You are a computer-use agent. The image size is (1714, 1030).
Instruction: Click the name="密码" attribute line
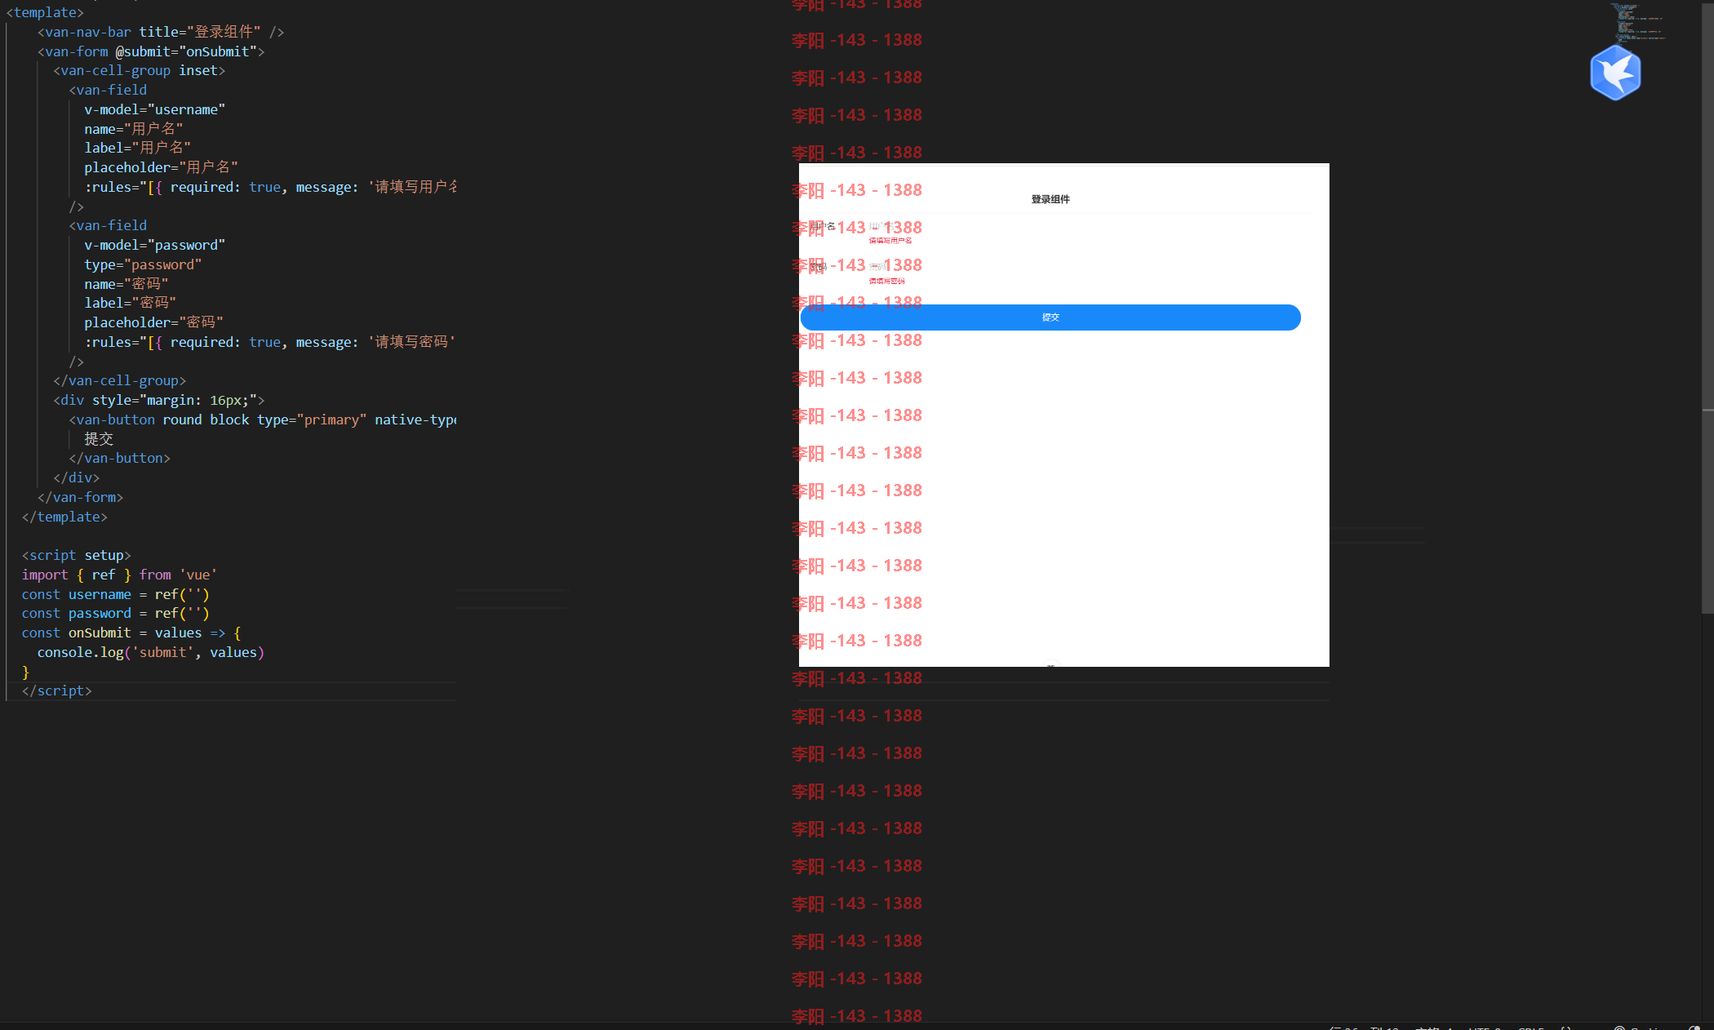(x=127, y=284)
